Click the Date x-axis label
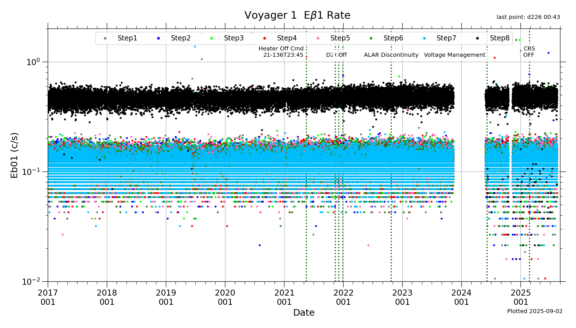Screen dimensions: 576x328 [x=304, y=313]
